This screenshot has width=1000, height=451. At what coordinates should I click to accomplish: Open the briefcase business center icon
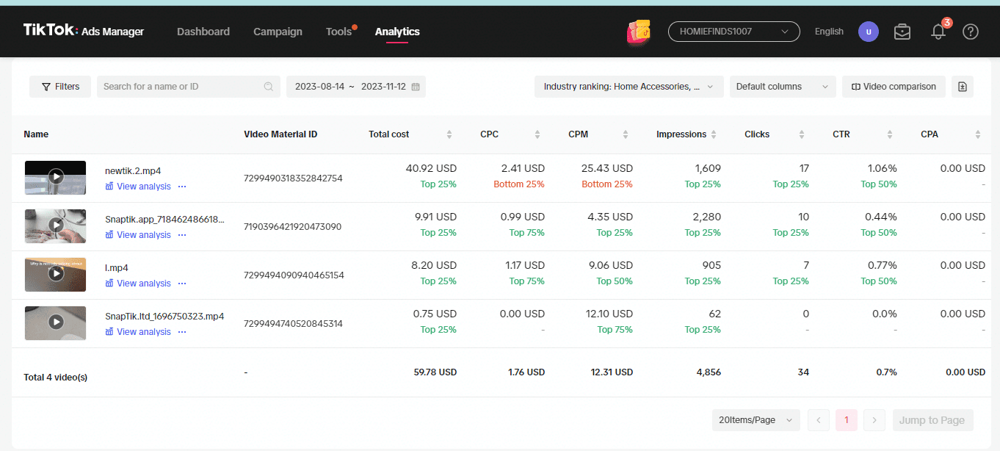[902, 32]
